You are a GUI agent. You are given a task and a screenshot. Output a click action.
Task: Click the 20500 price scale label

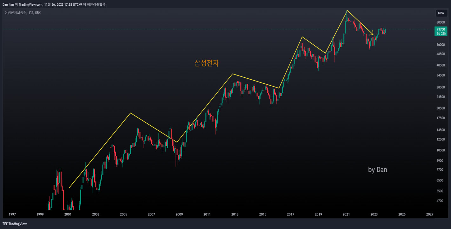click(x=440, y=108)
